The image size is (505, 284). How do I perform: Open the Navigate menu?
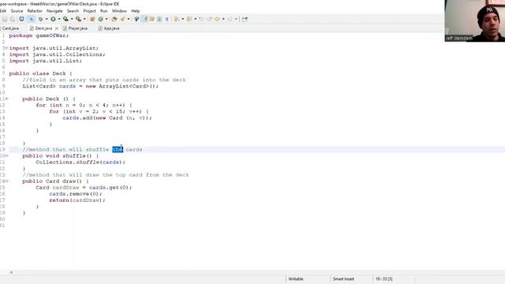[54, 11]
